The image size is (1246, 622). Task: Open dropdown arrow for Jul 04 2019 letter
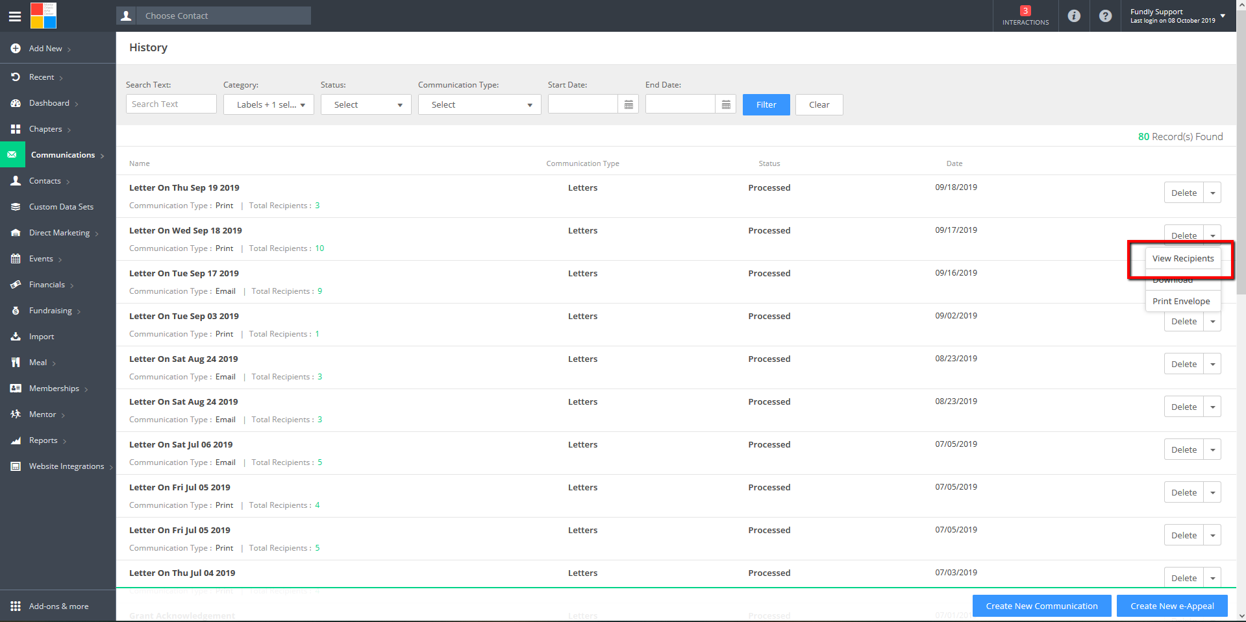pos(1212,577)
